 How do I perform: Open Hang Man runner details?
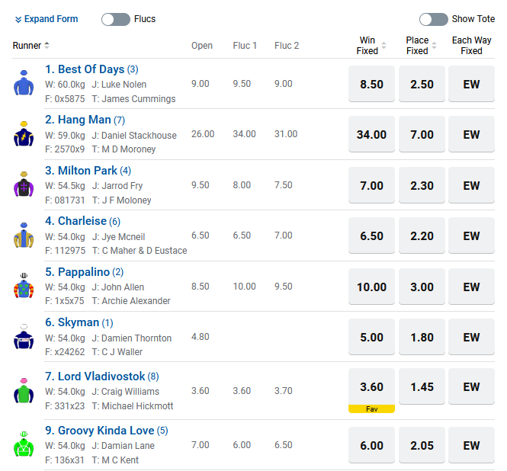(78, 120)
